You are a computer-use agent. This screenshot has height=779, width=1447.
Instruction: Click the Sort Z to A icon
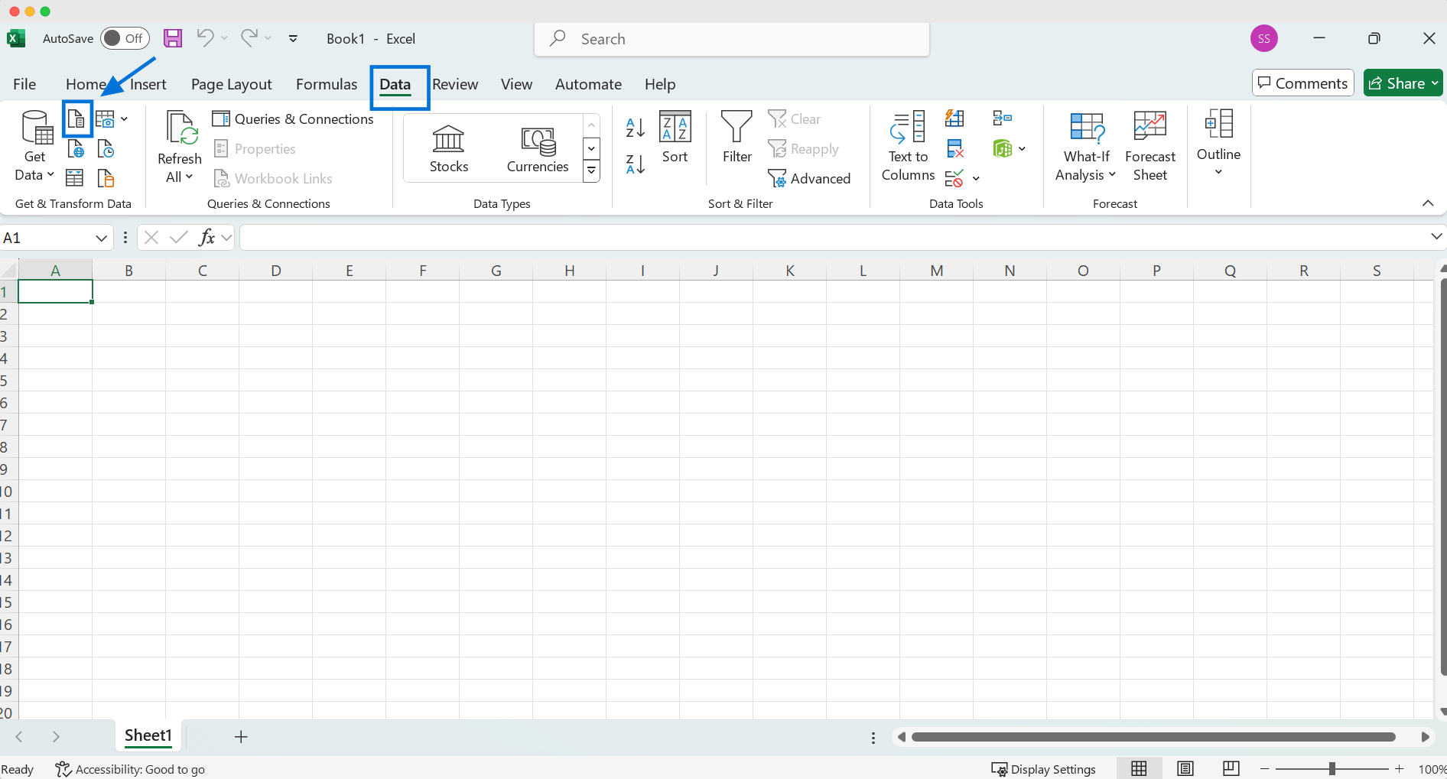[x=635, y=164]
